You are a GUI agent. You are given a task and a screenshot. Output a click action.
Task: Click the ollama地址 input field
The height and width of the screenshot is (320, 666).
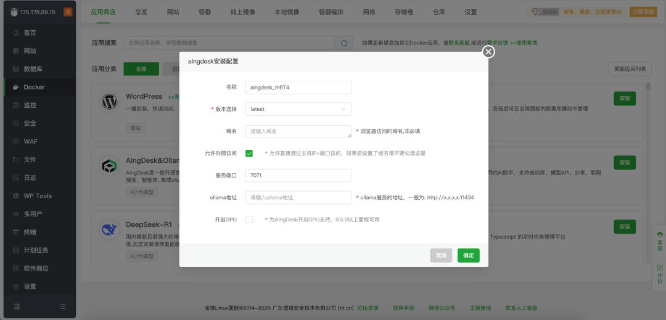[298, 197]
